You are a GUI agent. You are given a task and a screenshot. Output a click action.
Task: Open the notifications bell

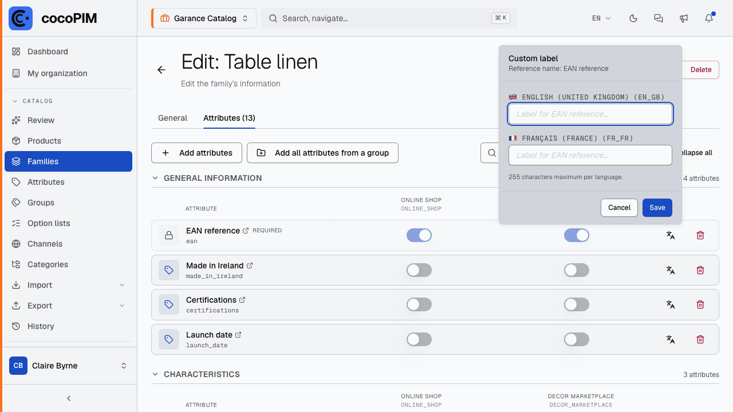[x=709, y=18]
